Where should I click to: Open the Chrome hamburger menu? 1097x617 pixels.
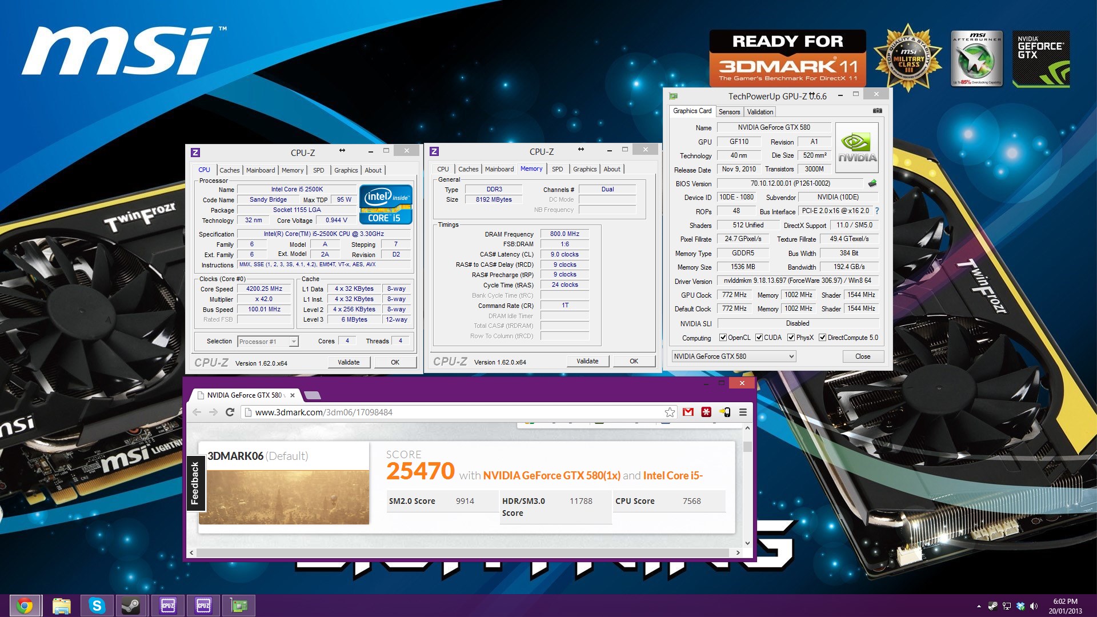743,412
